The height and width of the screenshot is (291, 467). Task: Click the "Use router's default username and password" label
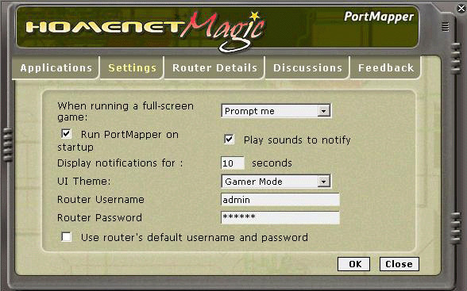click(195, 238)
